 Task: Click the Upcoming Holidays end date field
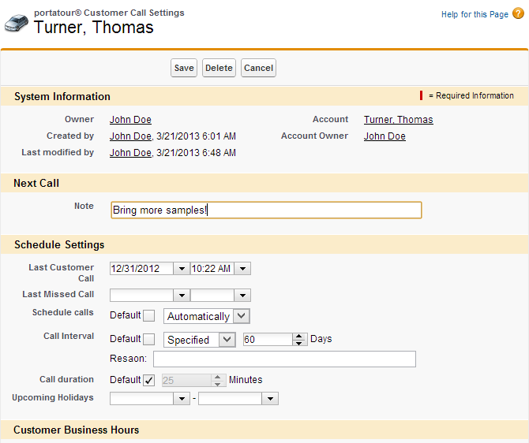click(x=230, y=399)
